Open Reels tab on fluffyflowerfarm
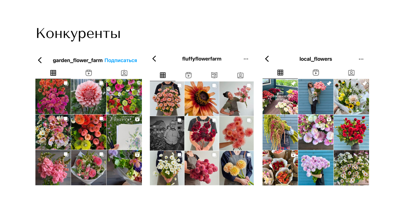 (189, 75)
